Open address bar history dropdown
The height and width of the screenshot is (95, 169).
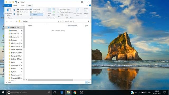[x=59, y=21]
